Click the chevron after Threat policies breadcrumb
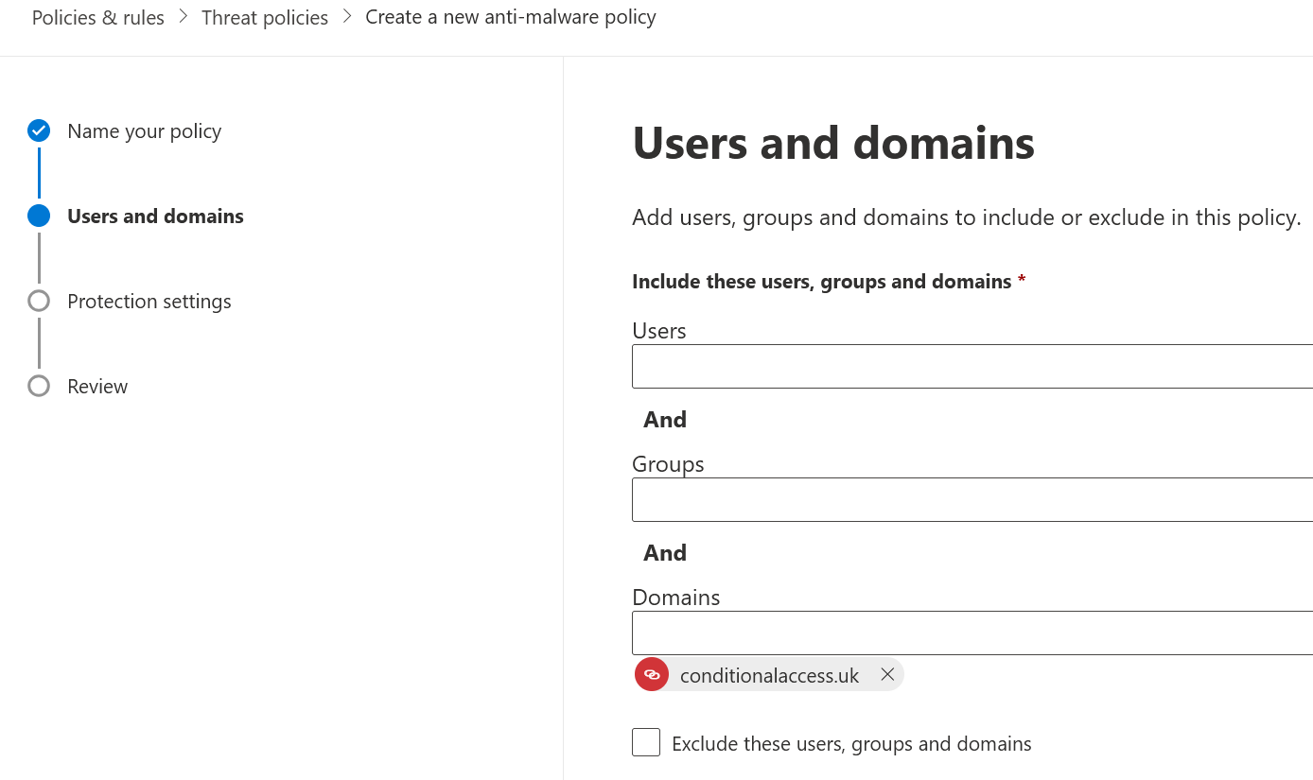The height and width of the screenshot is (780, 1313). pyautogui.click(x=346, y=16)
